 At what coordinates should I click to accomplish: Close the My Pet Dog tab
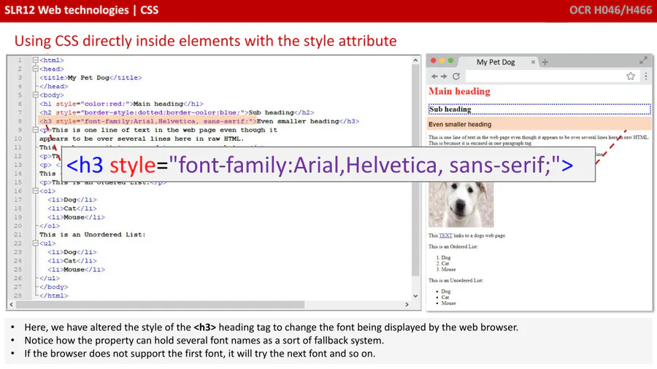[x=533, y=63]
